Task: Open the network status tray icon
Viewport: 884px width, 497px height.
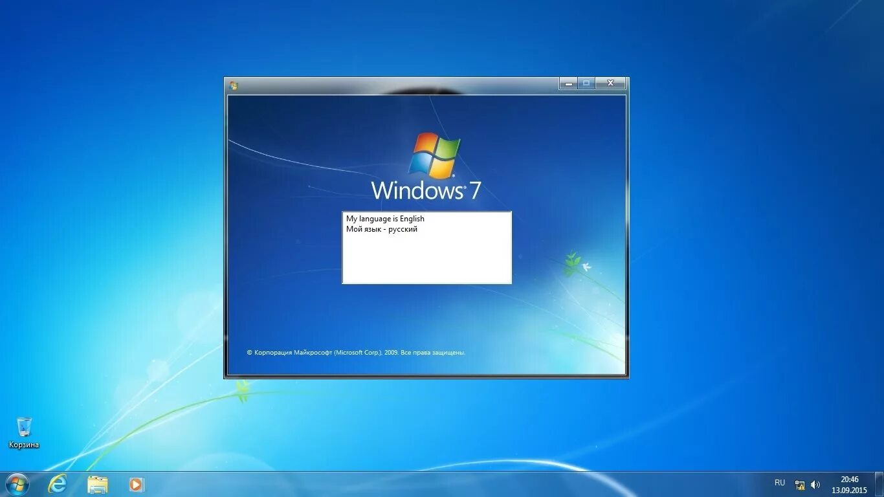Action: click(800, 485)
